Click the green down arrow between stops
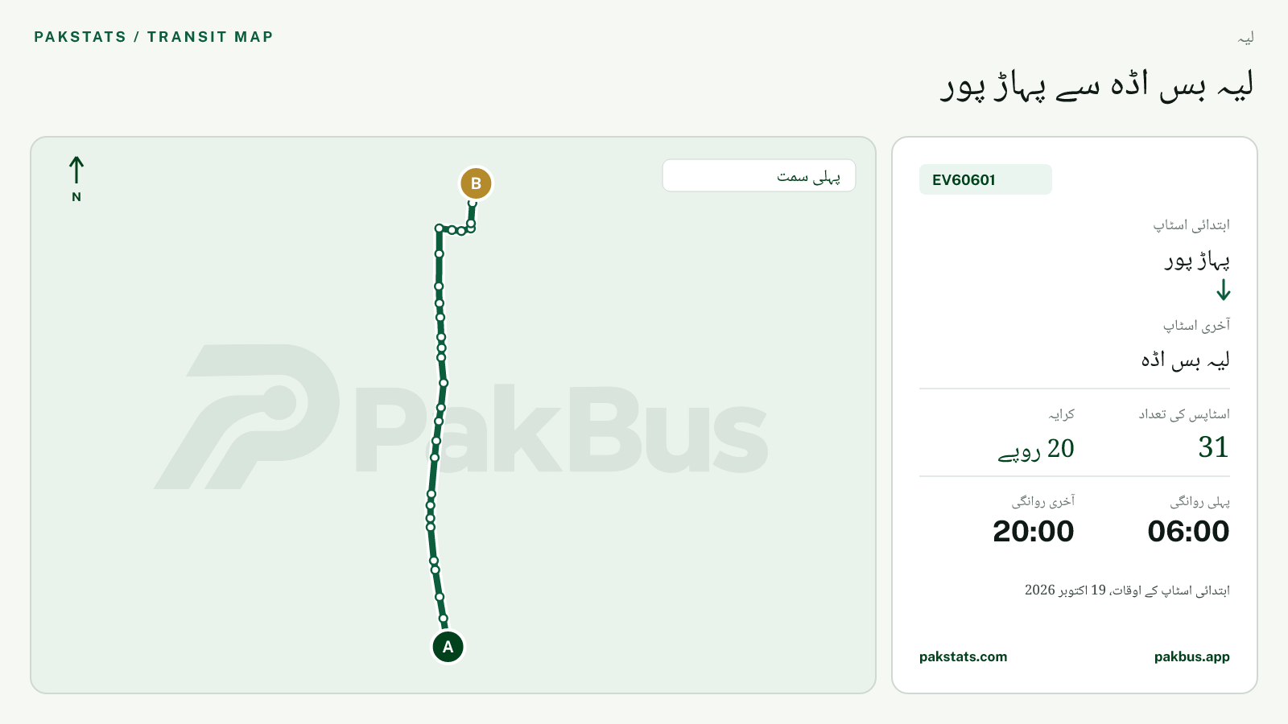The width and height of the screenshot is (1288, 724). [x=1224, y=290]
